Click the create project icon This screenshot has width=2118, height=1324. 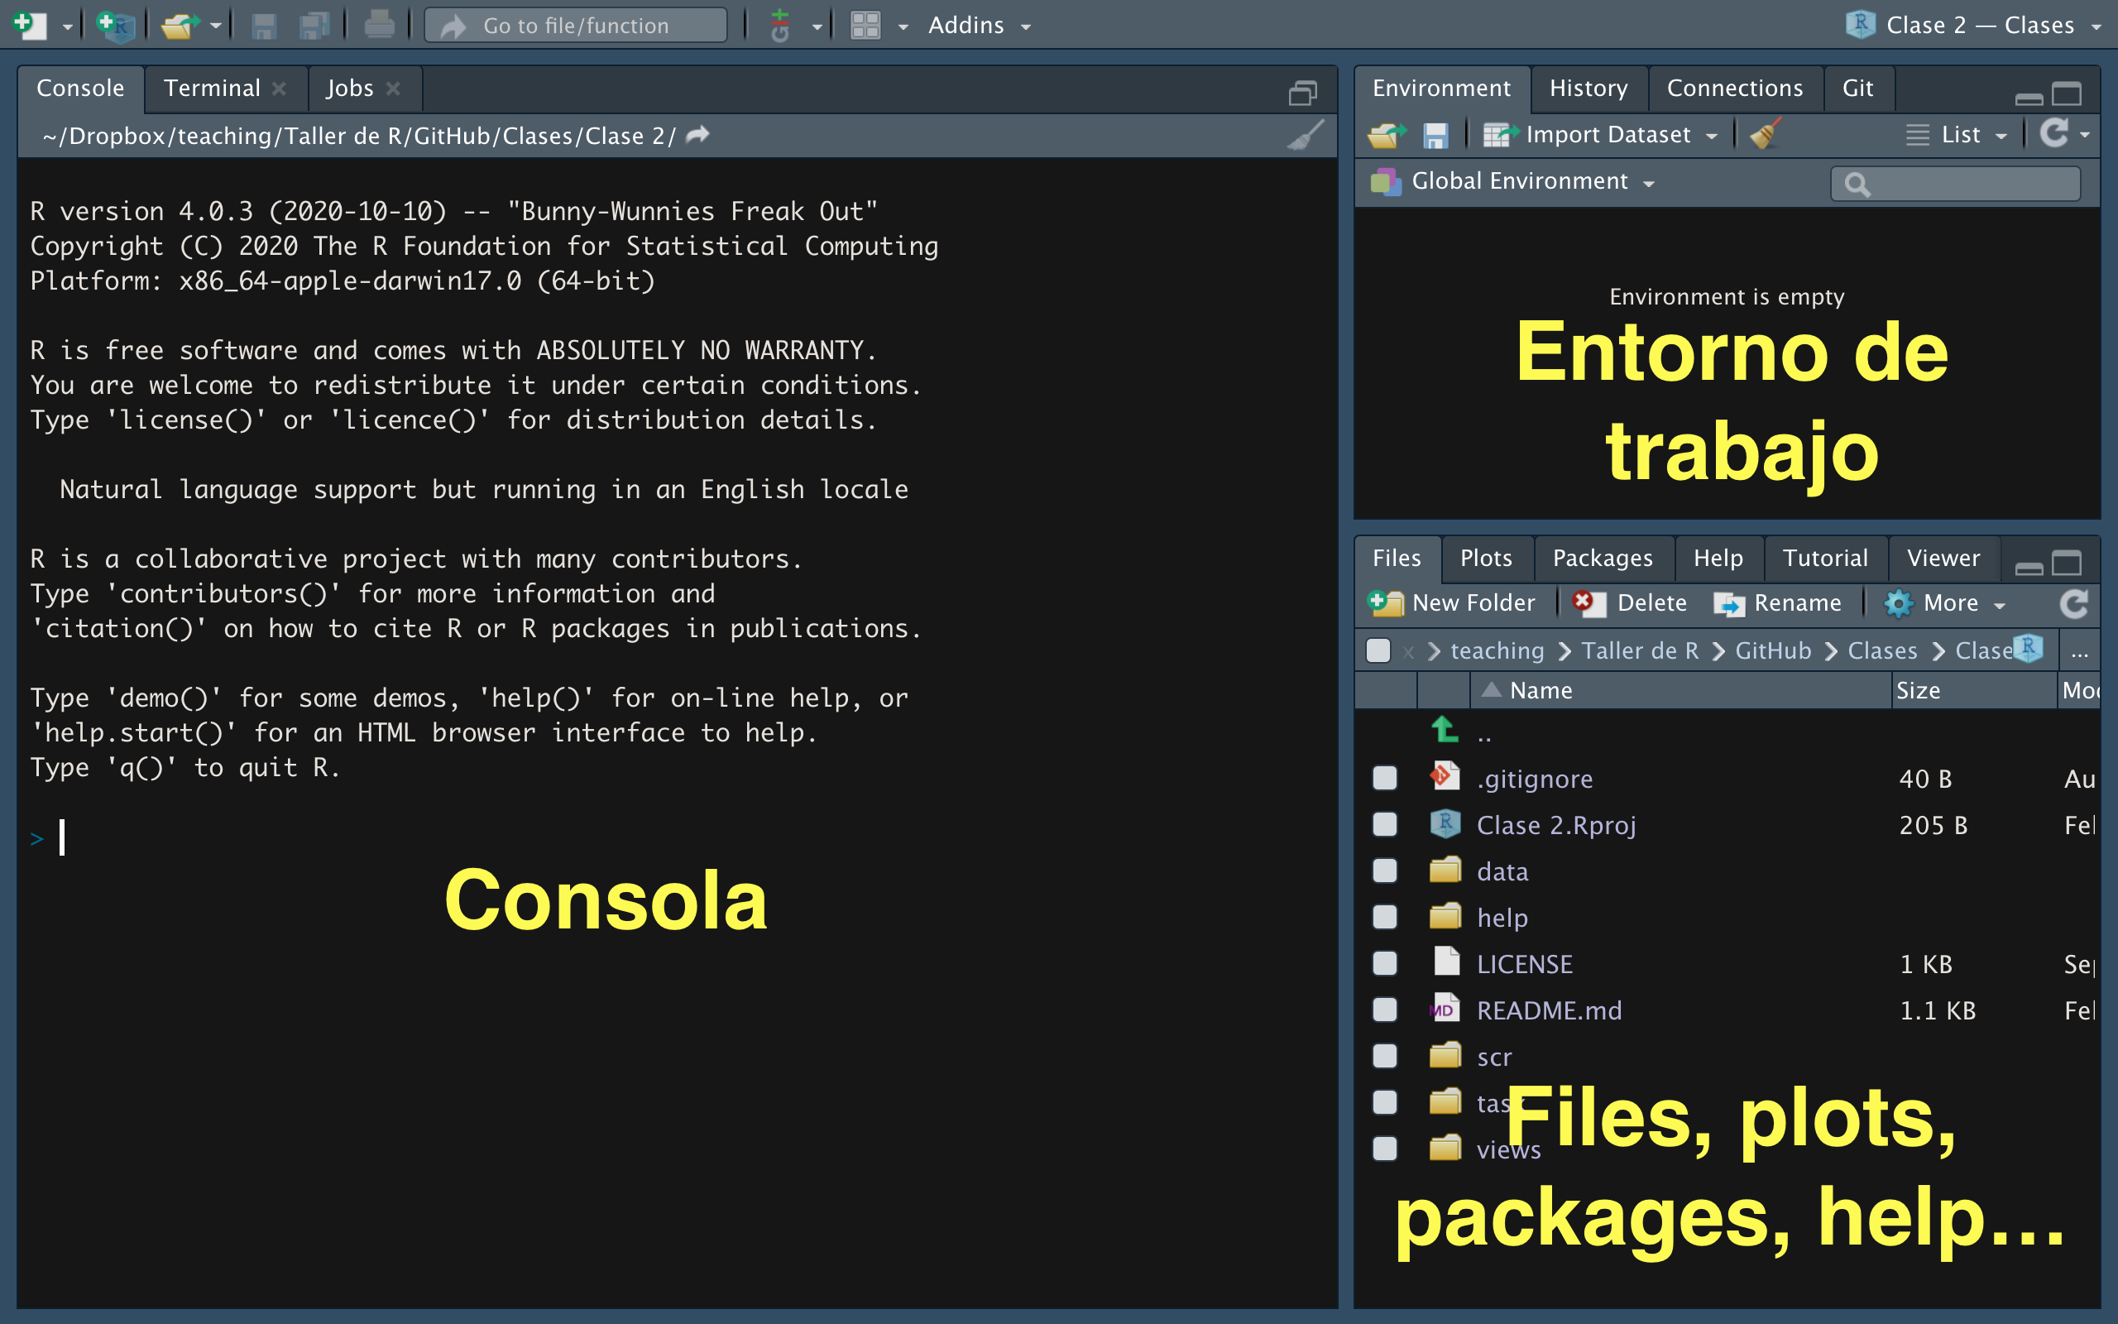[x=115, y=25]
